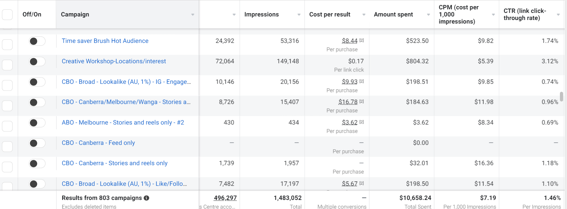Screen dimensions: 567x209
Task: Toggle Time saver Brush Hot Audience campaign on
Action: tap(37, 41)
